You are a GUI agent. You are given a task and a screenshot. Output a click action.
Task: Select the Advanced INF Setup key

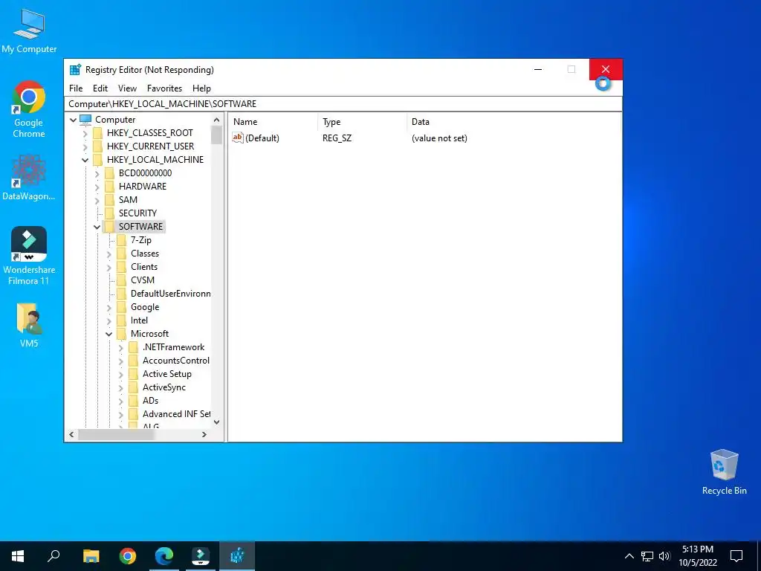point(176,413)
